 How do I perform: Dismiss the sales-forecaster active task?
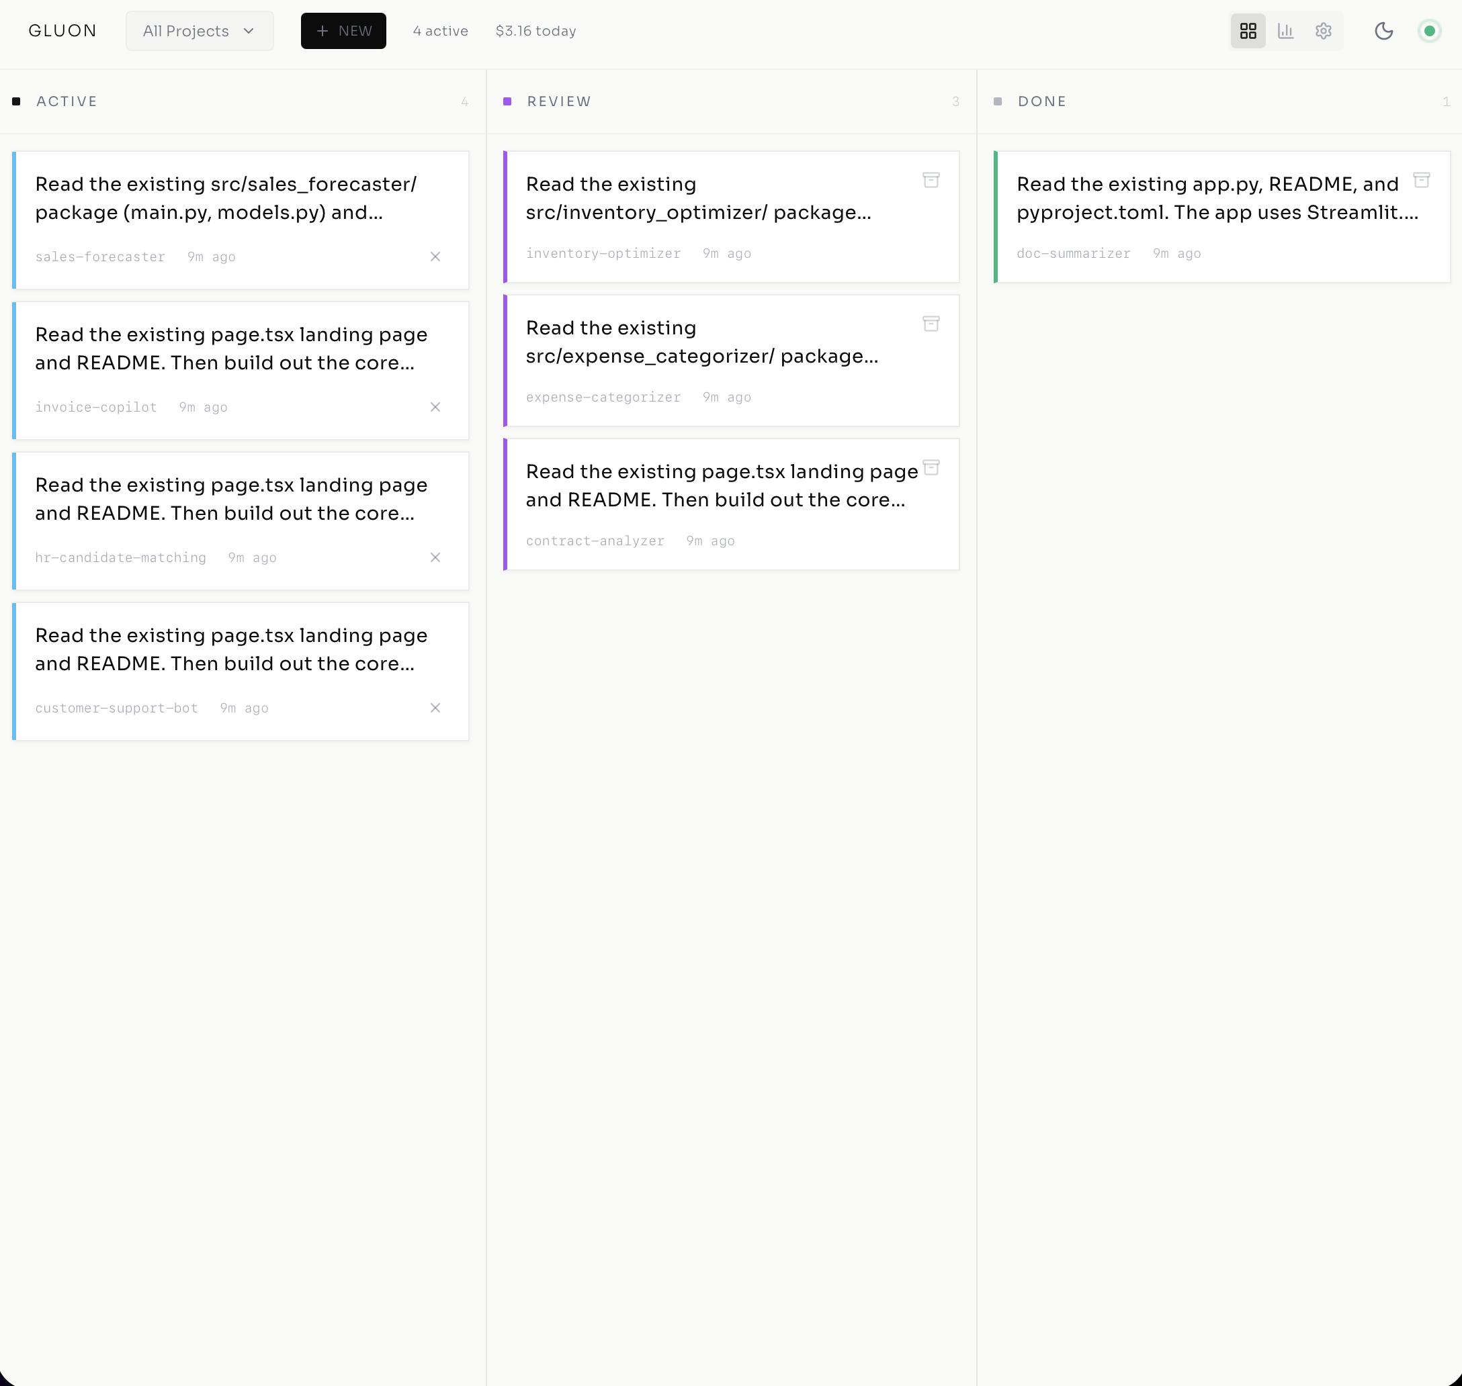click(435, 257)
